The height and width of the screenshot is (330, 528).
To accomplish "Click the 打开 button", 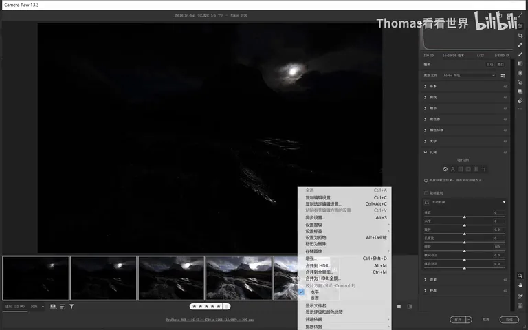I will tap(458, 320).
